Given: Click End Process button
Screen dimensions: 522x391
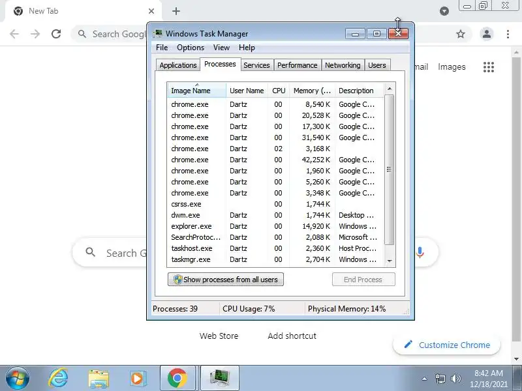Looking at the screenshot, I should click(363, 280).
